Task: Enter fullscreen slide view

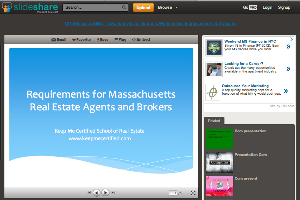Action: 193,193
